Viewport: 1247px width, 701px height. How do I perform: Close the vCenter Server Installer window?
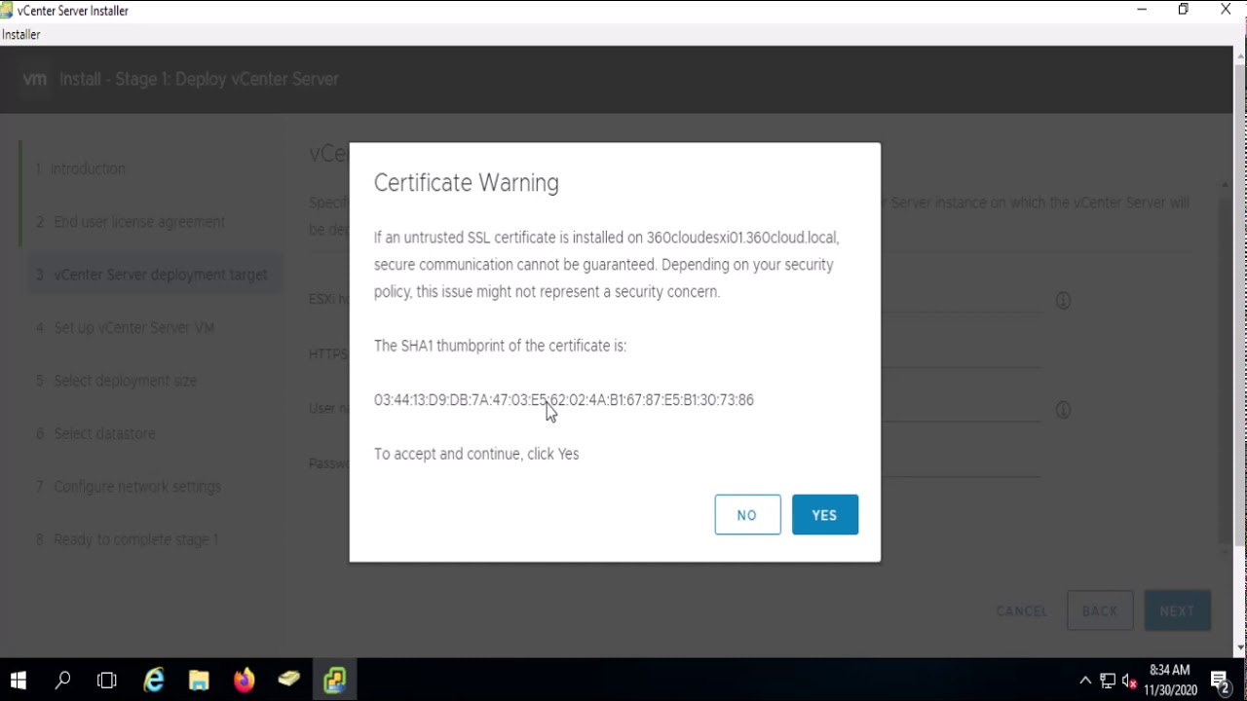(x=1226, y=10)
